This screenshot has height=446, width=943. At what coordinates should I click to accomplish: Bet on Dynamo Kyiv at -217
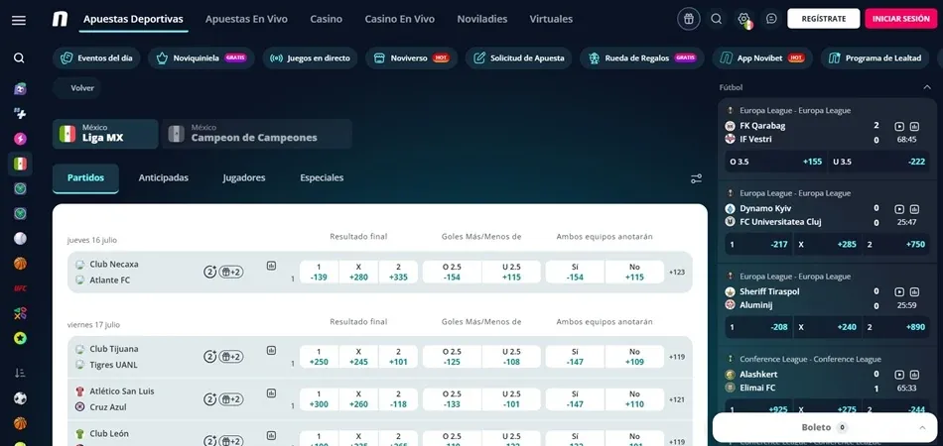[x=758, y=245]
